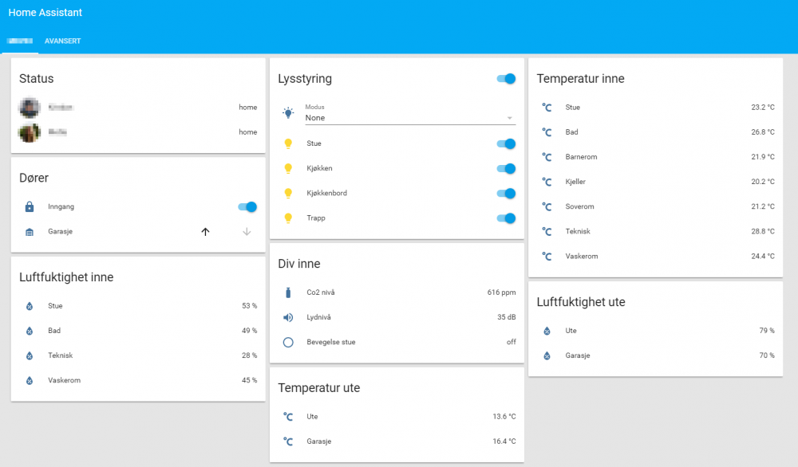798x467 pixels.
Task: Switch to the AVANSERT tab
Action: [62, 41]
